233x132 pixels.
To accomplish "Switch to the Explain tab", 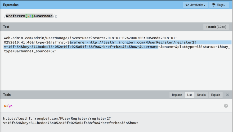I will tap(216, 95).
